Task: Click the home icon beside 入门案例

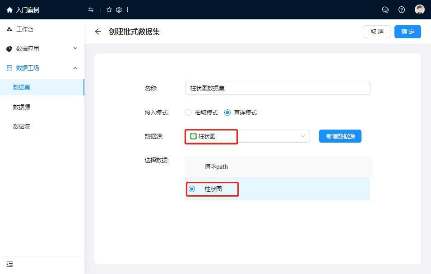Action: [x=9, y=10]
